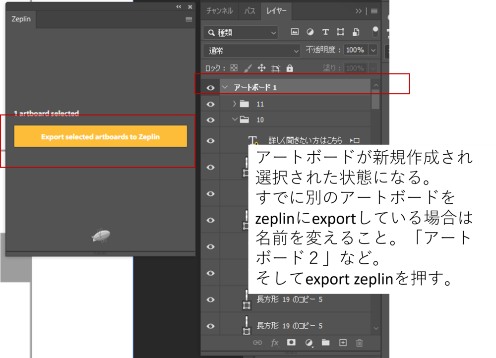Create new fill or adjustment layer icon
Screen dimensions: 496x358
(x=309, y=343)
